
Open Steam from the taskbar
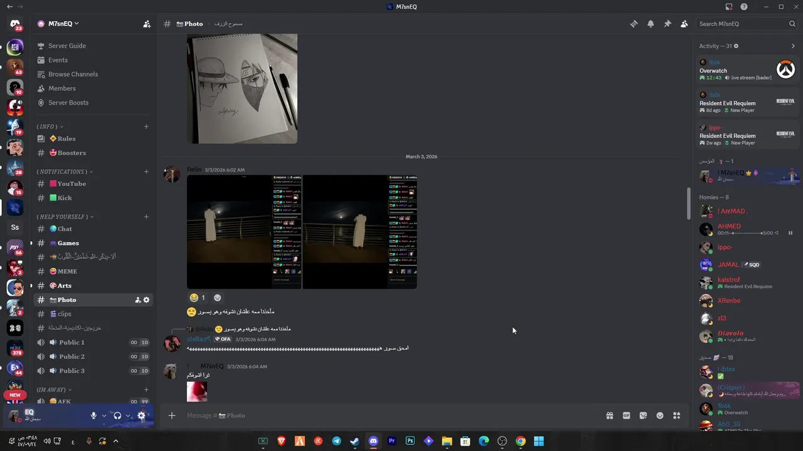pyautogui.click(x=355, y=441)
